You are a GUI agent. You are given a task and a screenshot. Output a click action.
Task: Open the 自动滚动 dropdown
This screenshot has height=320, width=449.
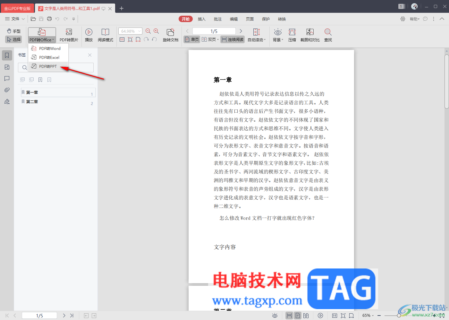pyautogui.click(x=257, y=35)
